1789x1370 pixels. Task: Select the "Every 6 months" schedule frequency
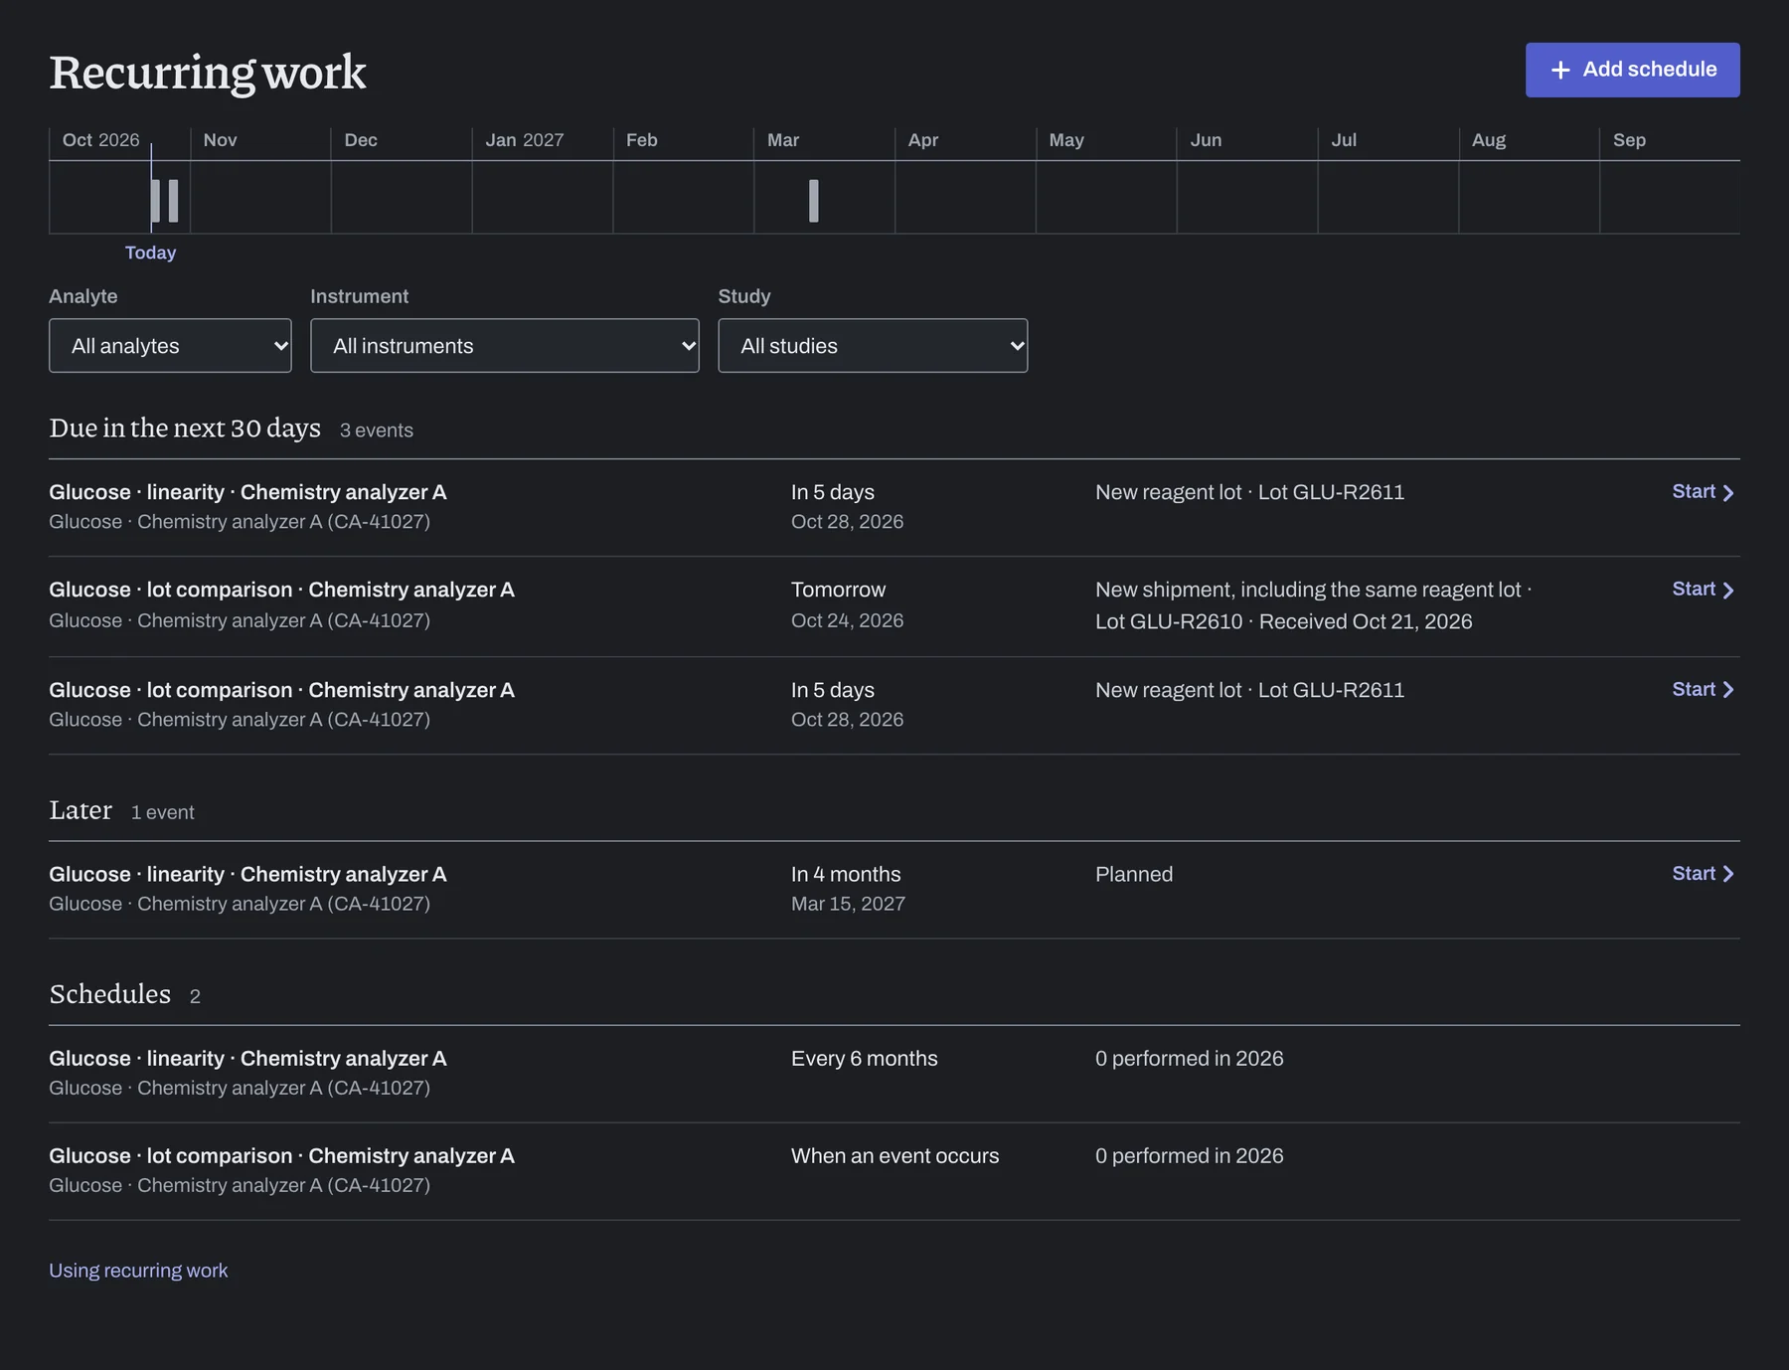click(x=864, y=1059)
